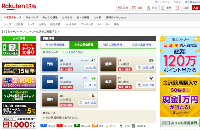
Task: Open the LIVE video icon for 園田
Action: (81, 103)
